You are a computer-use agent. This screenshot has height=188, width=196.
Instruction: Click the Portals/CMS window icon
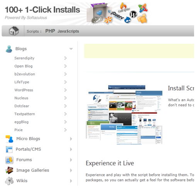coord(9,149)
